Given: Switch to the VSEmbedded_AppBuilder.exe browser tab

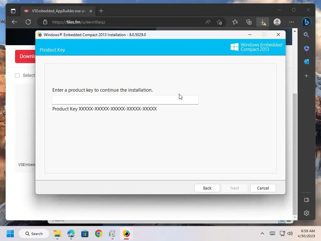Looking at the screenshot, I should (x=58, y=11).
